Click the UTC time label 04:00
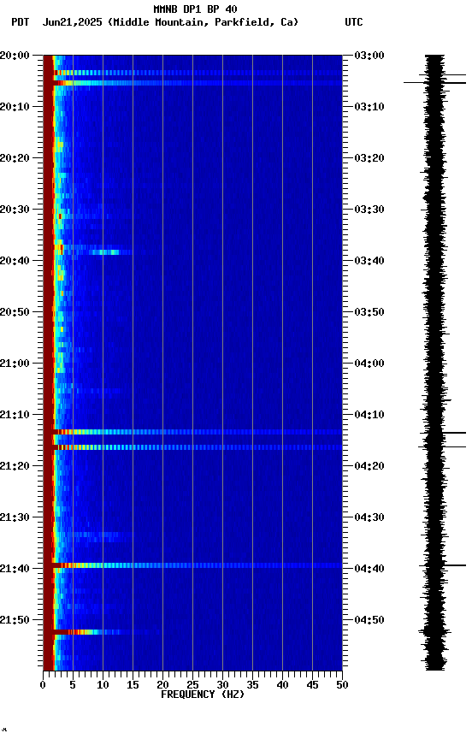 (369, 364)
